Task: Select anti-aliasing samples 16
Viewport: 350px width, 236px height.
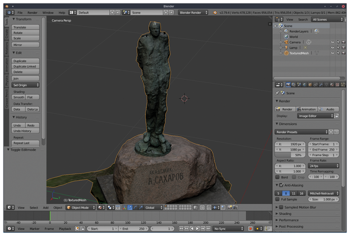Action: click(x=302, y=194)
